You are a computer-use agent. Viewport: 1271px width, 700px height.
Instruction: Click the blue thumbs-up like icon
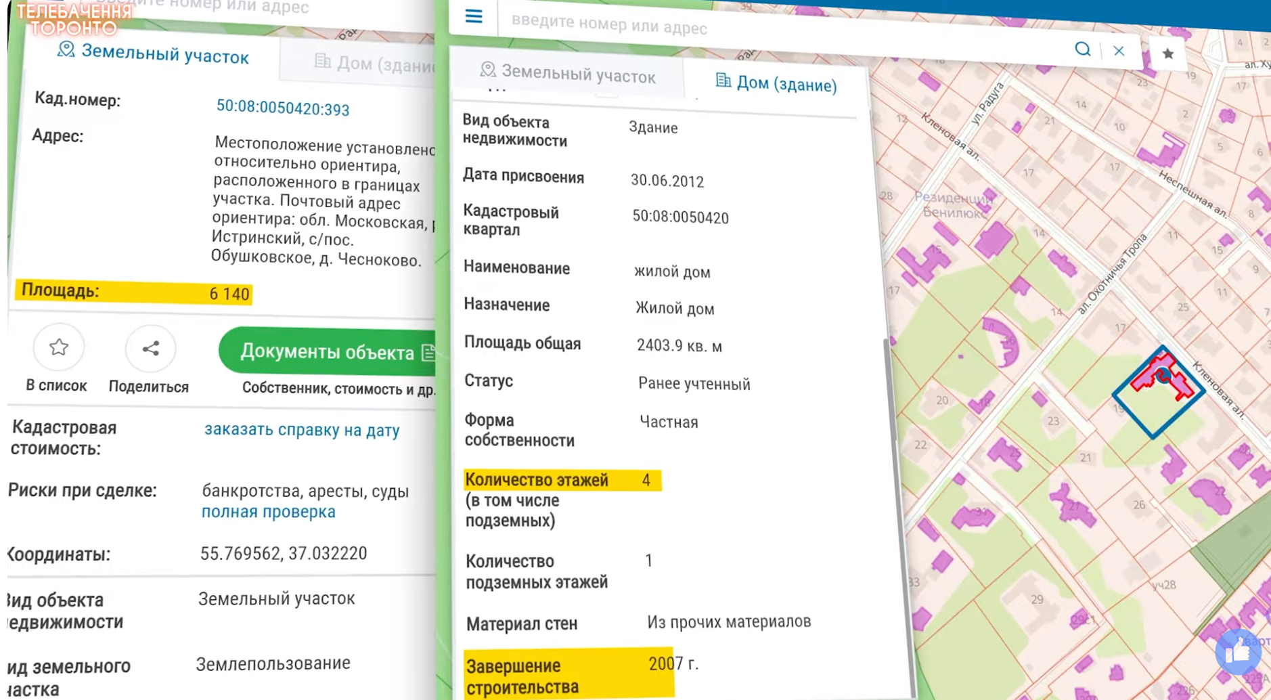(1238, 652)
